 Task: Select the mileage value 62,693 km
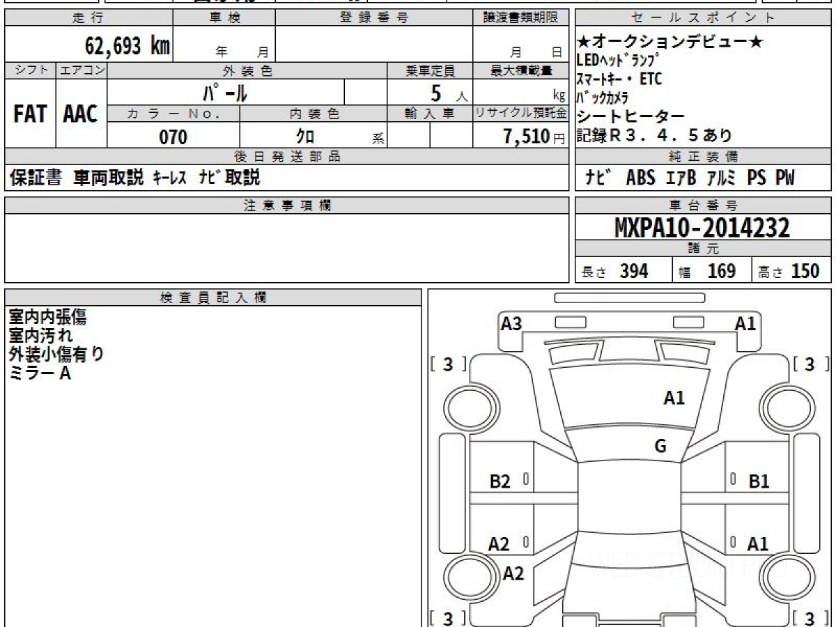[x=127, y=46]
